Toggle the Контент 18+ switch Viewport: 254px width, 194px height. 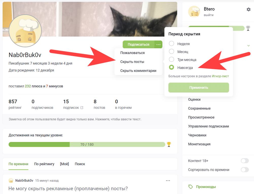[245, 161]
